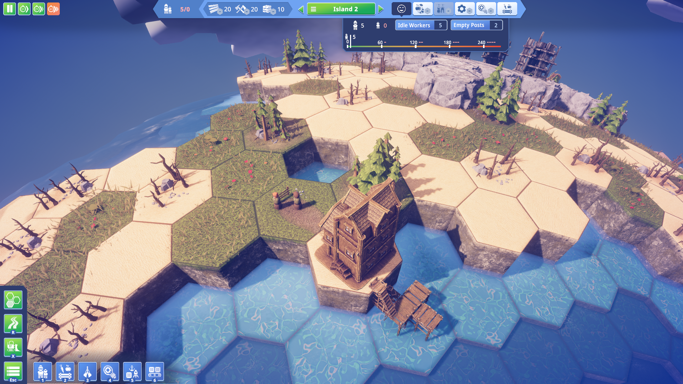The image size is (683, 384).
Task: Open research lightbulb category
Action: pos(110,372)
